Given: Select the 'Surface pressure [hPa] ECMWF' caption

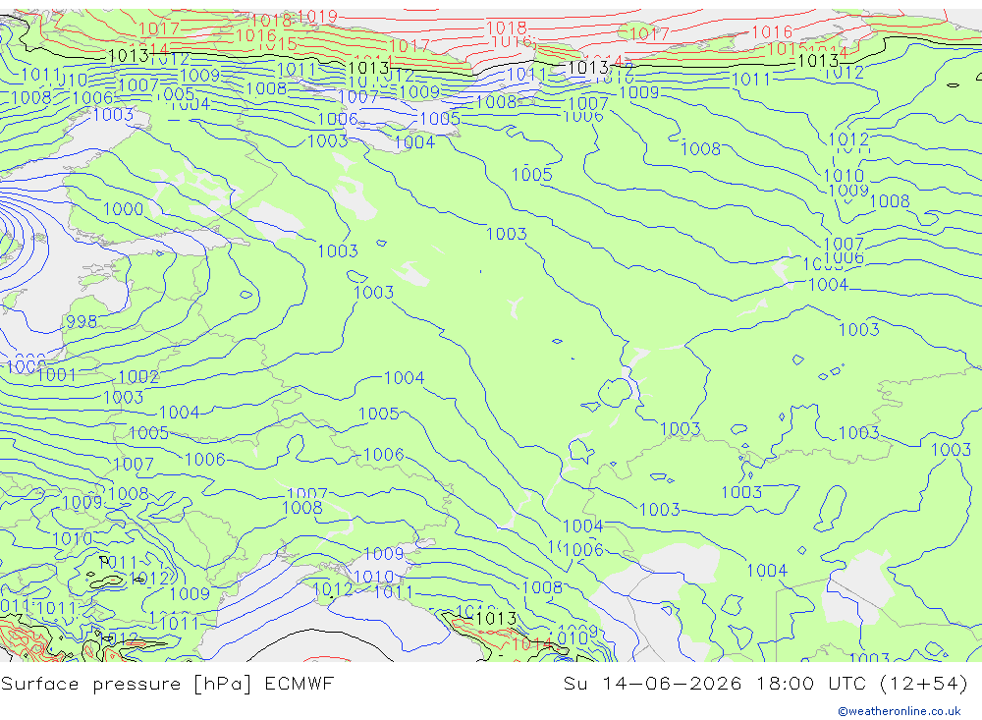Looking at the screenshot, I should click(167, 683).
